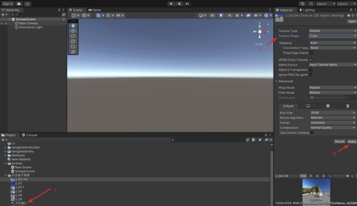
Task: Select the Rotate tool in Scene toolbar
Action: [x=73, y=36]
